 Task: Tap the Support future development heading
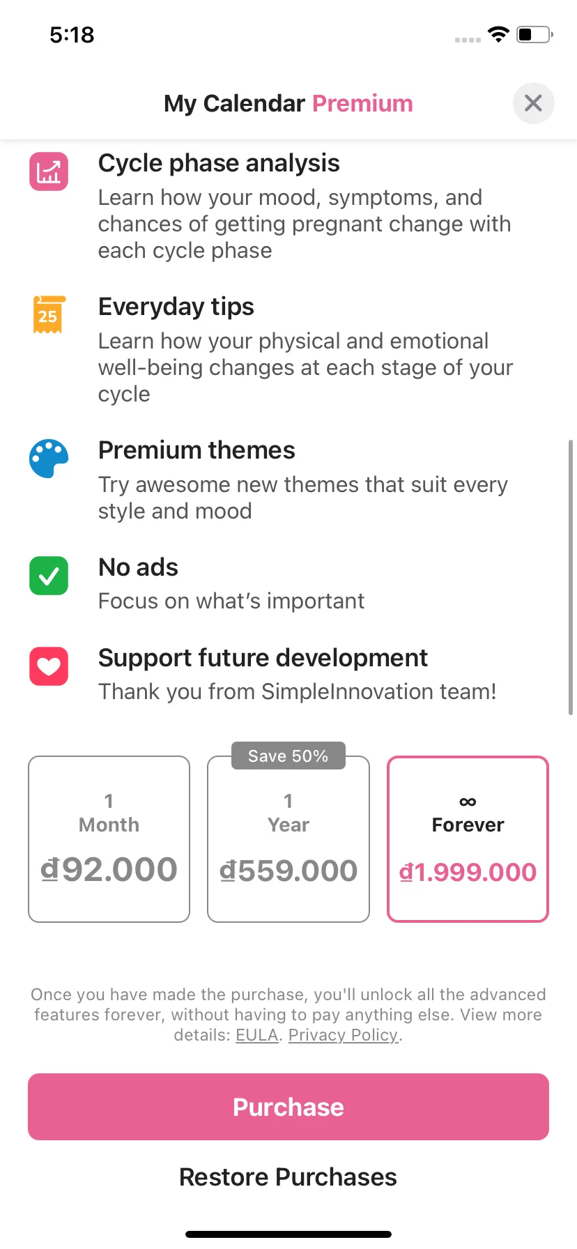click(x=263, y=658)
